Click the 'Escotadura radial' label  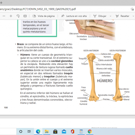click(x=96, y=36)
